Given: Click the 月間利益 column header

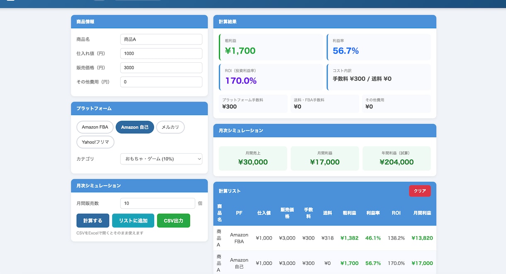Looking at the screenshot, I should (422, 213).
